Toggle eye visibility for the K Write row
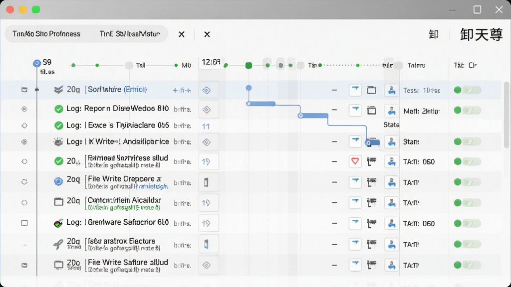This screenshot has height=287, width=511. pos(24,142)
